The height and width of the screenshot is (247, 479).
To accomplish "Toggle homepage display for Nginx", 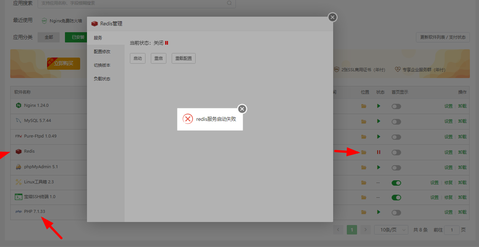I will pos(396,106).
